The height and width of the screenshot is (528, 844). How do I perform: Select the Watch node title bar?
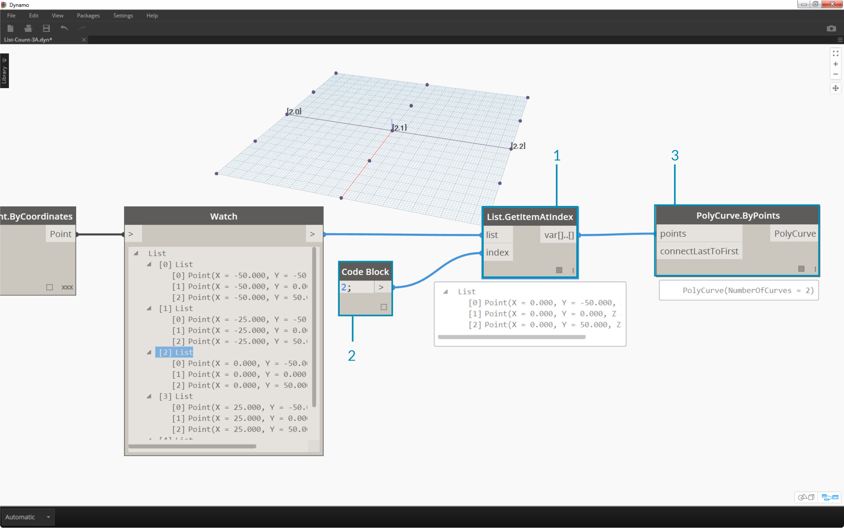pyautogui.click(x=224, y=216)
